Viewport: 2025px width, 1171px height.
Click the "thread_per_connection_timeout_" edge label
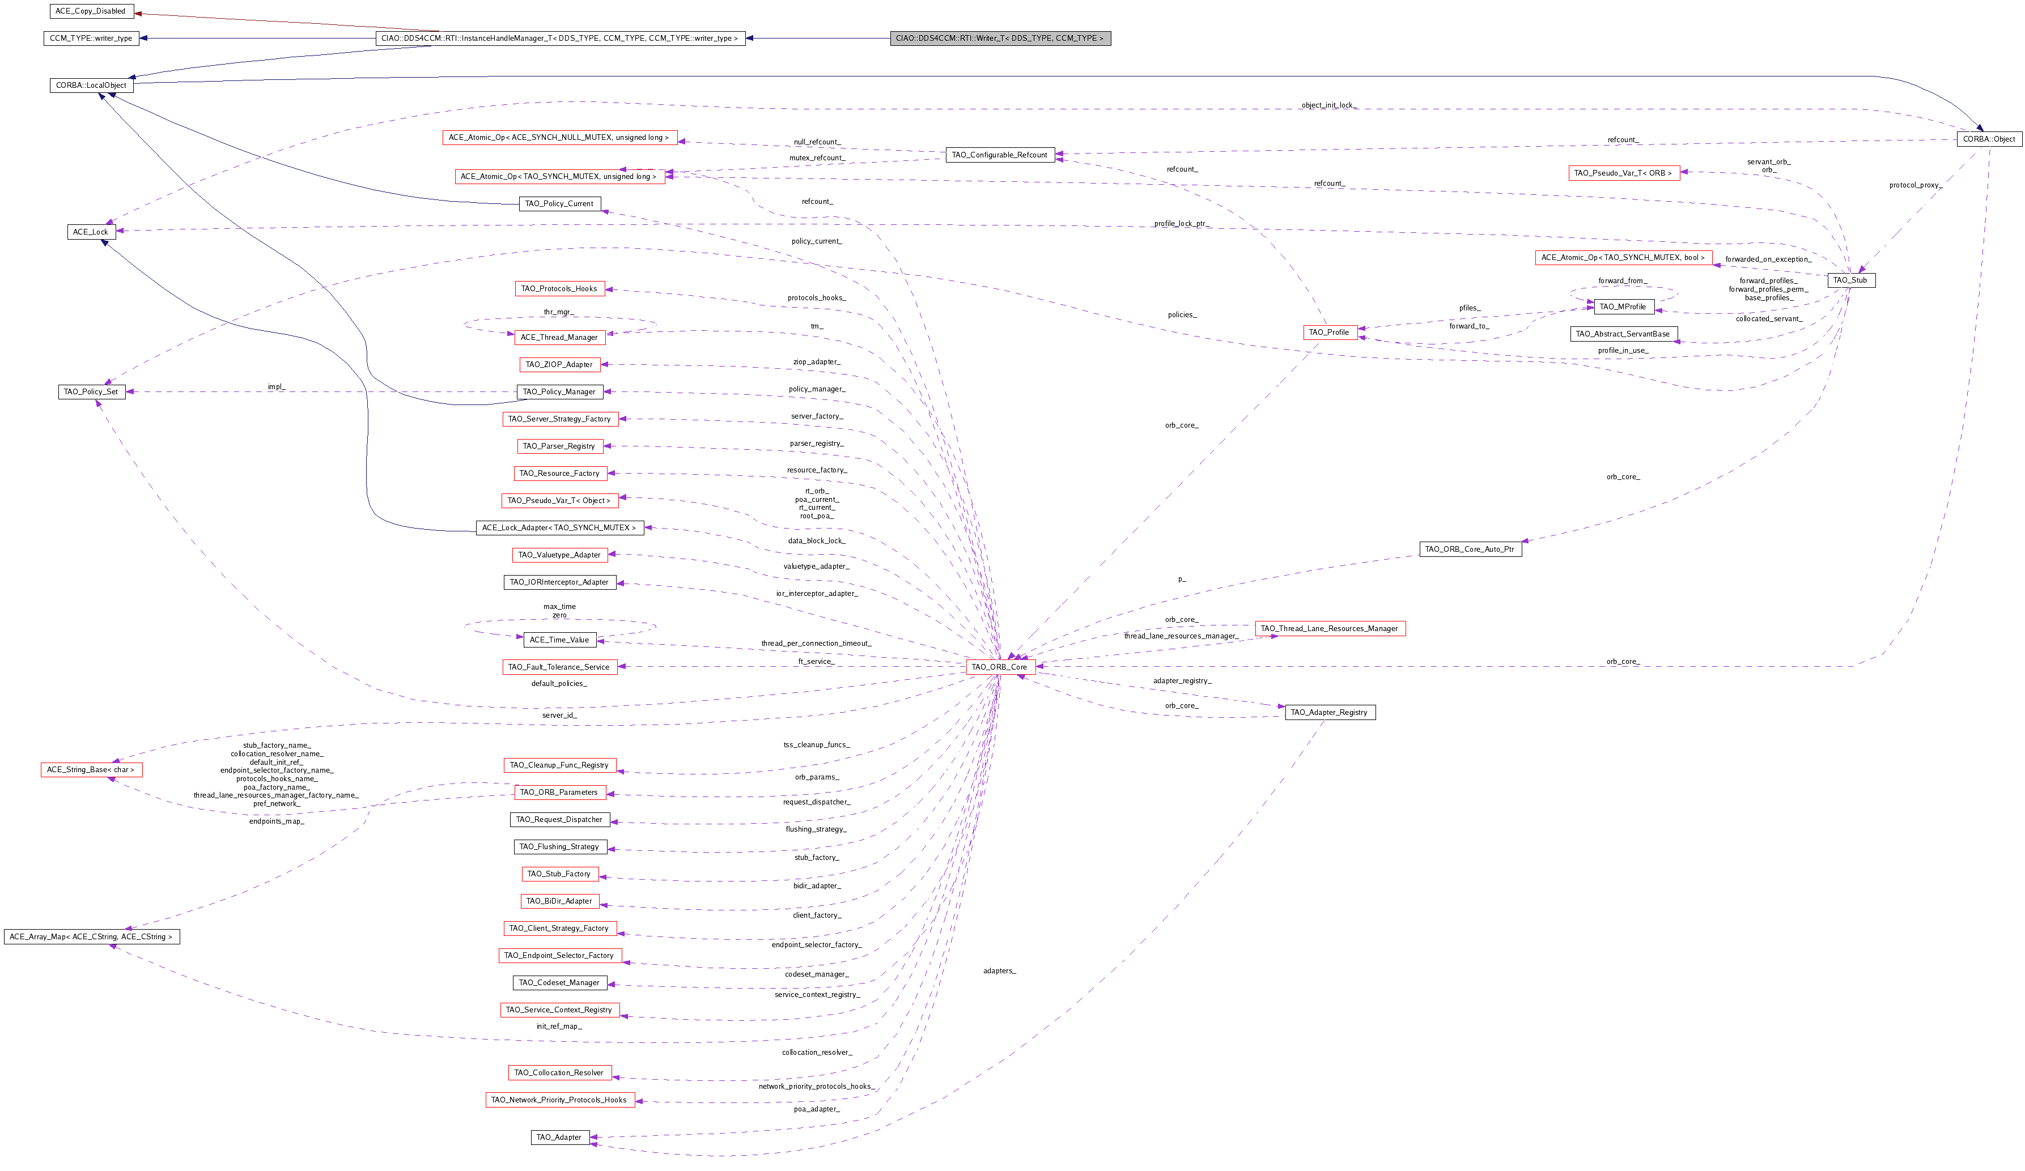pos(817,644)
